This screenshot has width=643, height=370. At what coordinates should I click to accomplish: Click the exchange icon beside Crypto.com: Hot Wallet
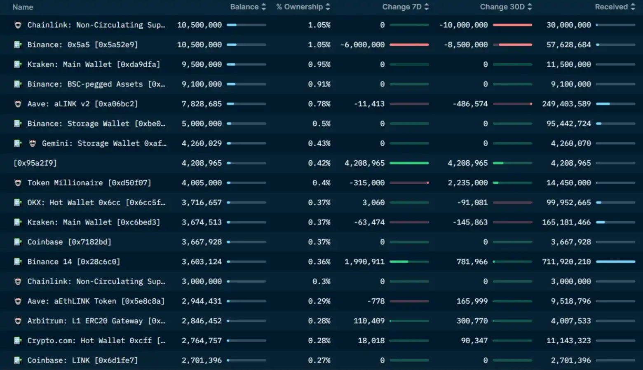coord(18,341)
